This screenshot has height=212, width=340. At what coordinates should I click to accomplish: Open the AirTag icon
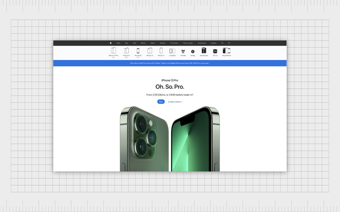[193, 51]
